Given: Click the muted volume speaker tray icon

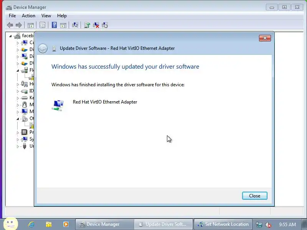Looking at the screenshot, I should 268,225.
